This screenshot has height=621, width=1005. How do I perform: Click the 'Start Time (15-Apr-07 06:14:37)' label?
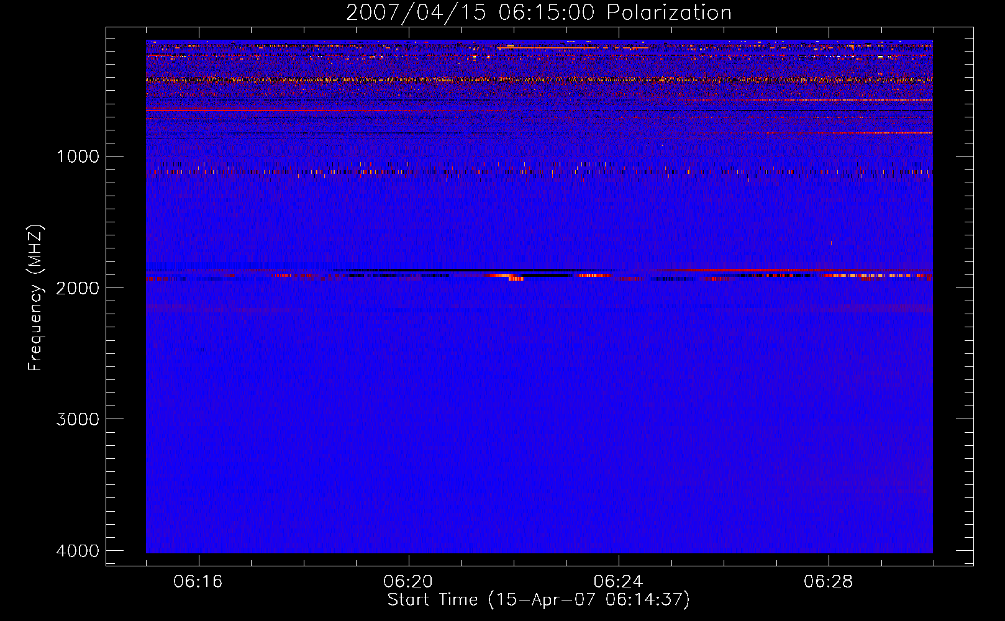pos(539,600)
